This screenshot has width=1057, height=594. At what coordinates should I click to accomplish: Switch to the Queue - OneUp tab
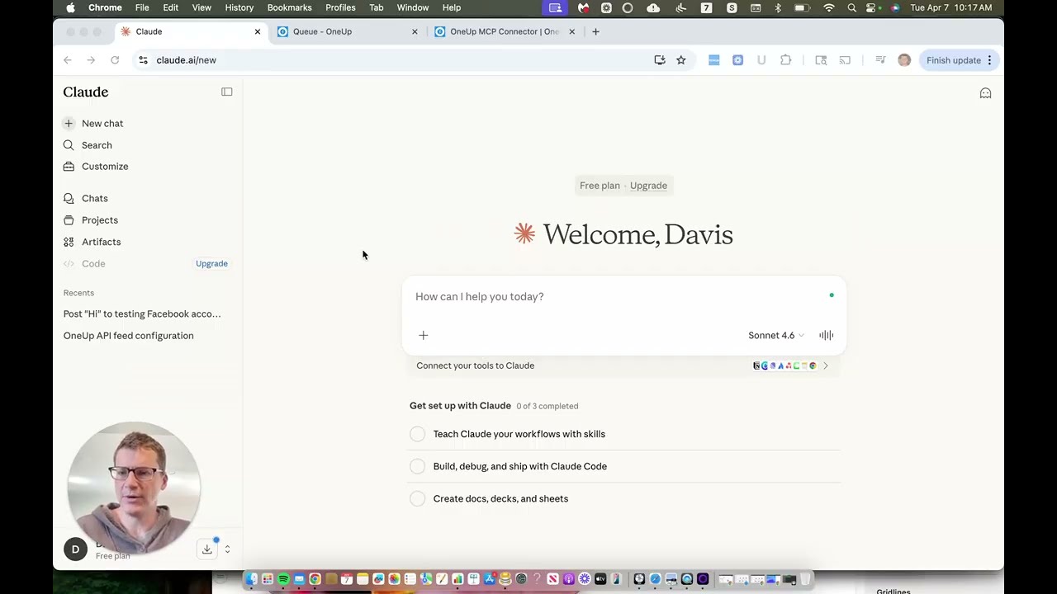click(x=347, y=31)
